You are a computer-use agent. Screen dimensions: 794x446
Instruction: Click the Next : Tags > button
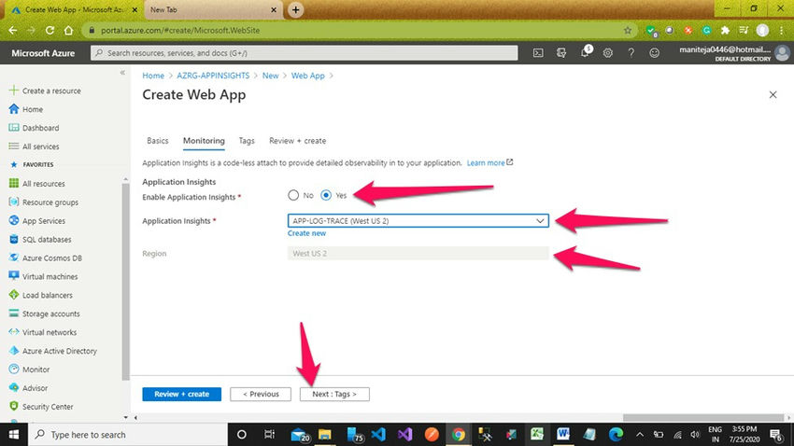(334, 394)
